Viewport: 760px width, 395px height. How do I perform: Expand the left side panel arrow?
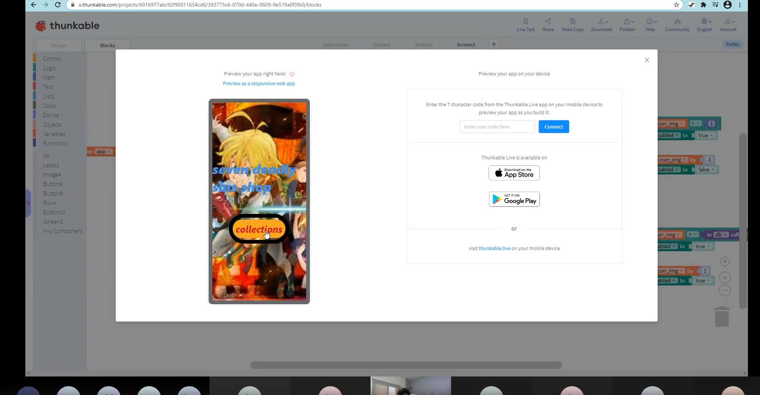click(x=28, y=203)
